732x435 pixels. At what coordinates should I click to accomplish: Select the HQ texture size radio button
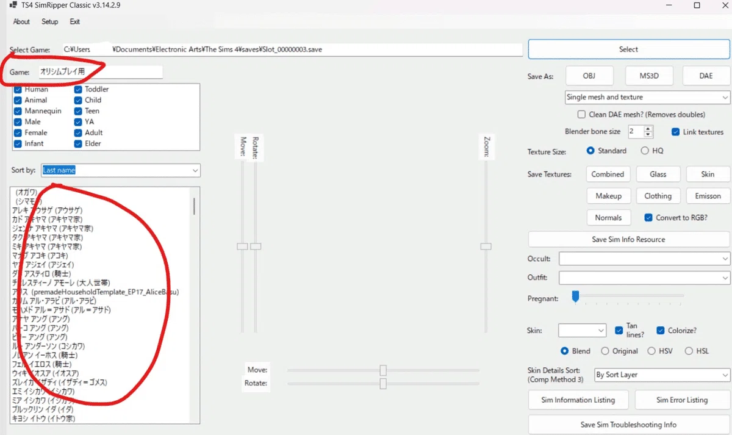tap(645, 151)
